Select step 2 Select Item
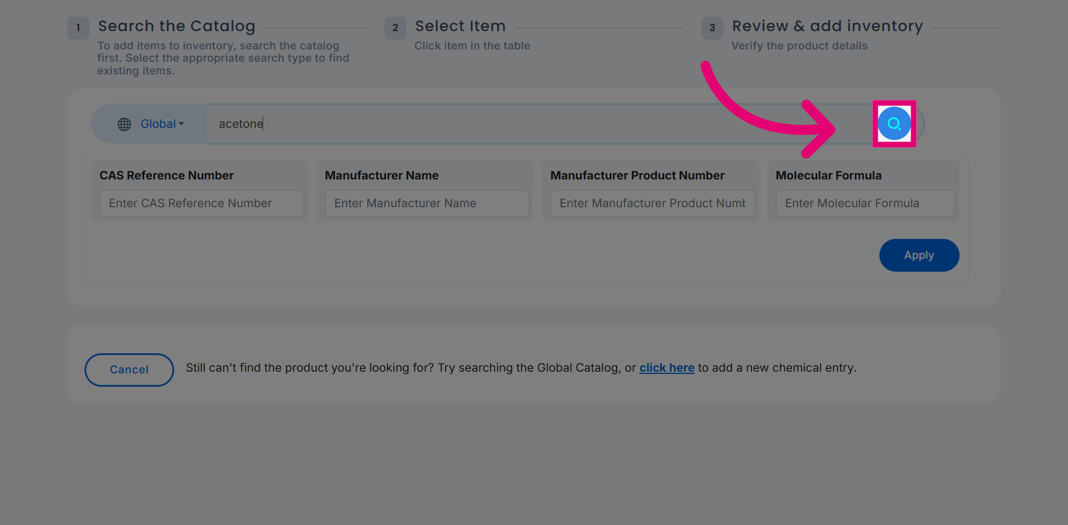The image size is (1068, 525). [x=460, y=26]
